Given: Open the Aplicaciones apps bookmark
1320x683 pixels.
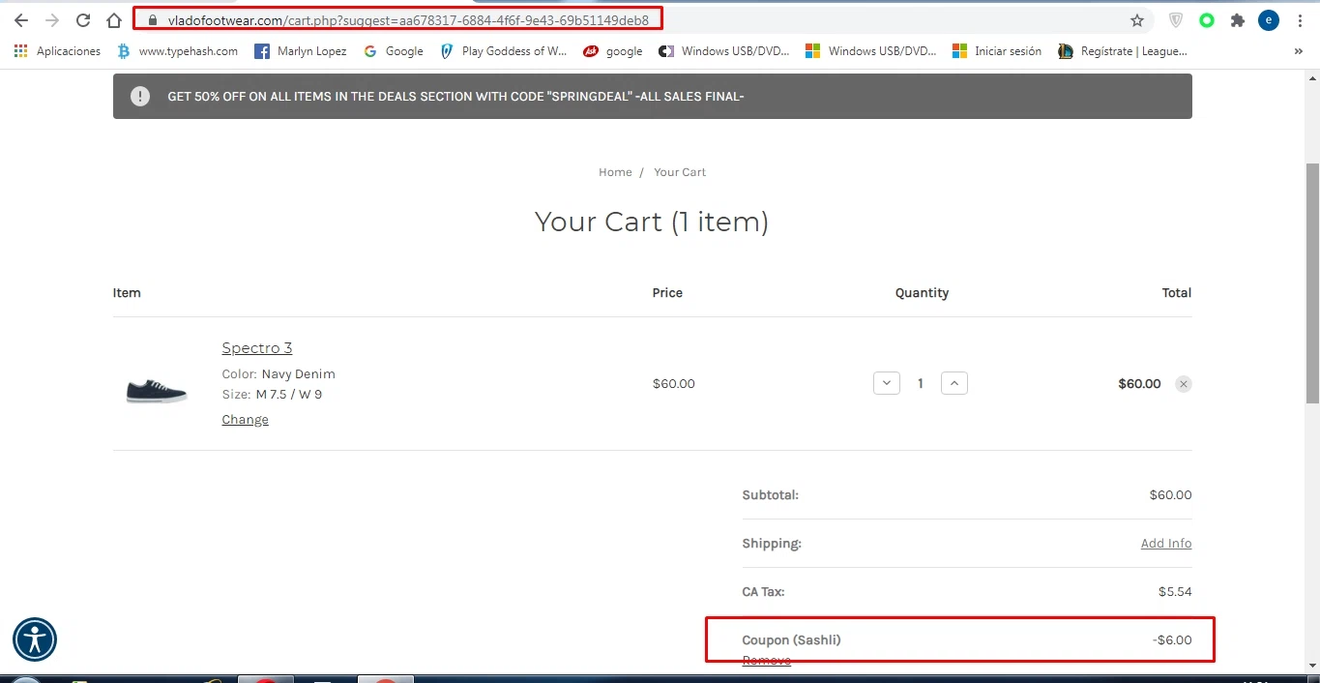Looking at the screenshot, I should pyautogui.click(x=57, y=51).
